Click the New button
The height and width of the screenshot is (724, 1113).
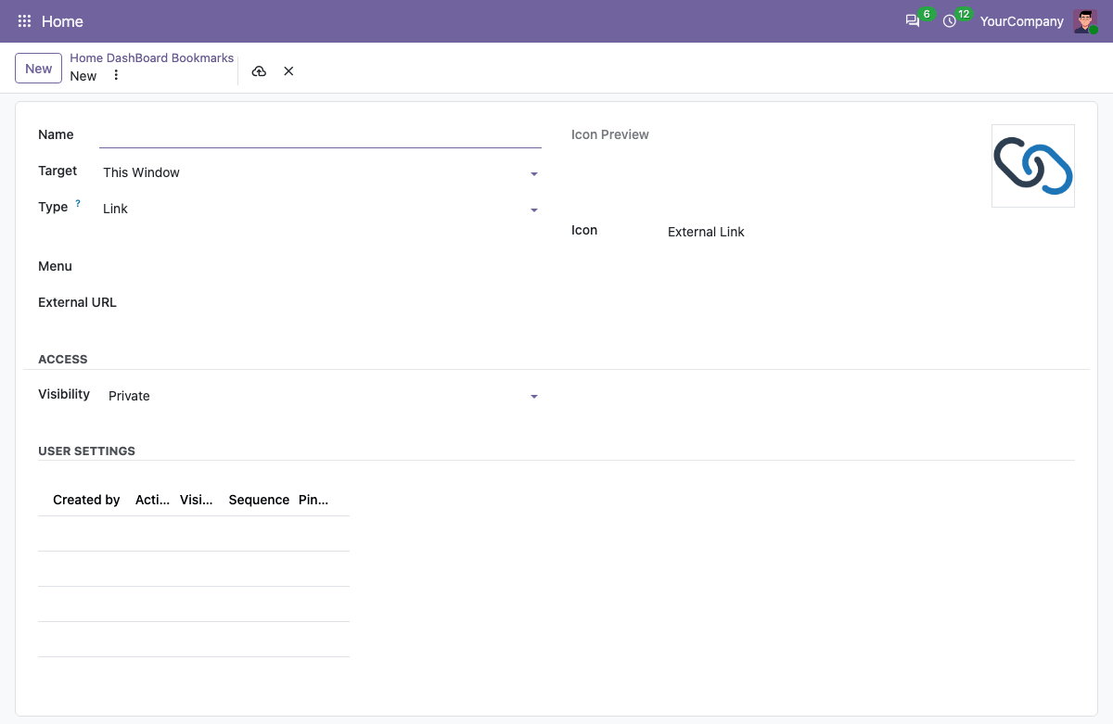tap(39, 69)
